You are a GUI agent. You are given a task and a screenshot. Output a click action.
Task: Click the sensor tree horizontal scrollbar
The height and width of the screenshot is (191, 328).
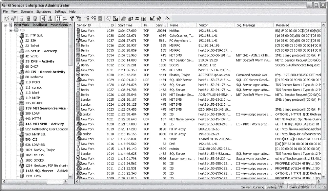(x=35, y=182)
